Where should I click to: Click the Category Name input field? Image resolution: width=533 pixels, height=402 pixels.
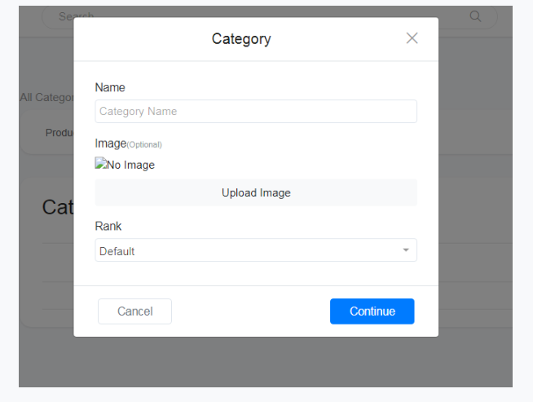255,111
